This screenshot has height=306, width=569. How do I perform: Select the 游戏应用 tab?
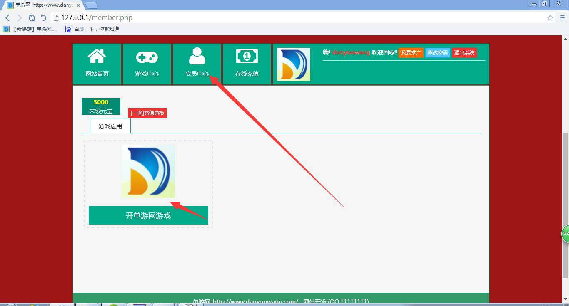[110, 126]
